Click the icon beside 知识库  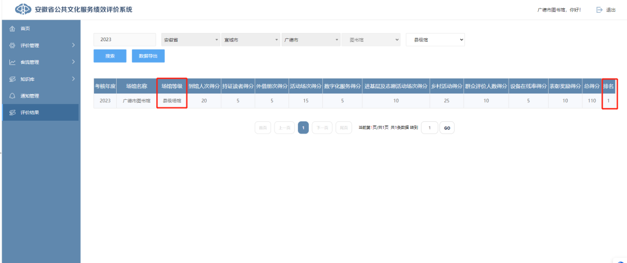point(12,79)
